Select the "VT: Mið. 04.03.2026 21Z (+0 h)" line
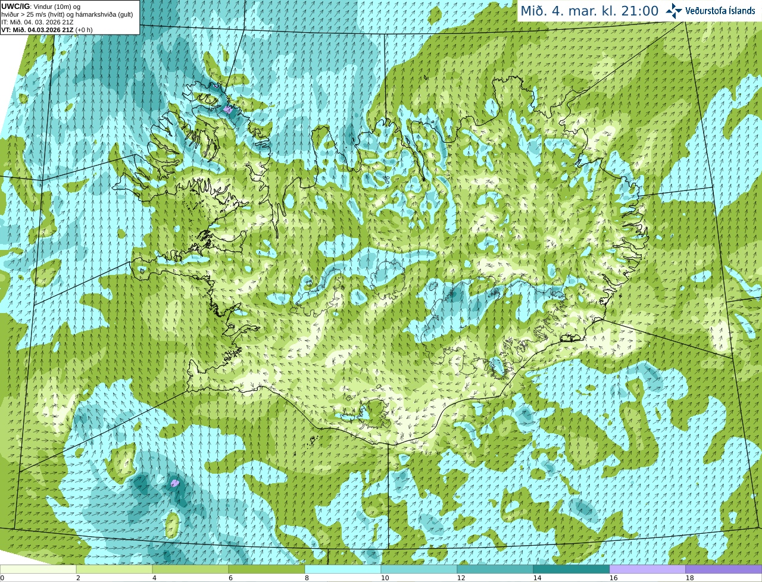 [47, 30]
